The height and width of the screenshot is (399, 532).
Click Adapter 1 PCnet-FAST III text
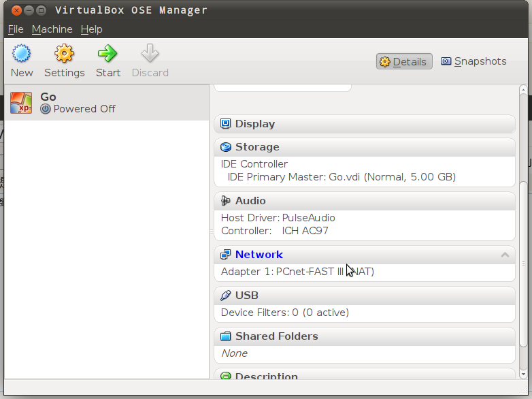pyautogui.click(x=297, y=272)
